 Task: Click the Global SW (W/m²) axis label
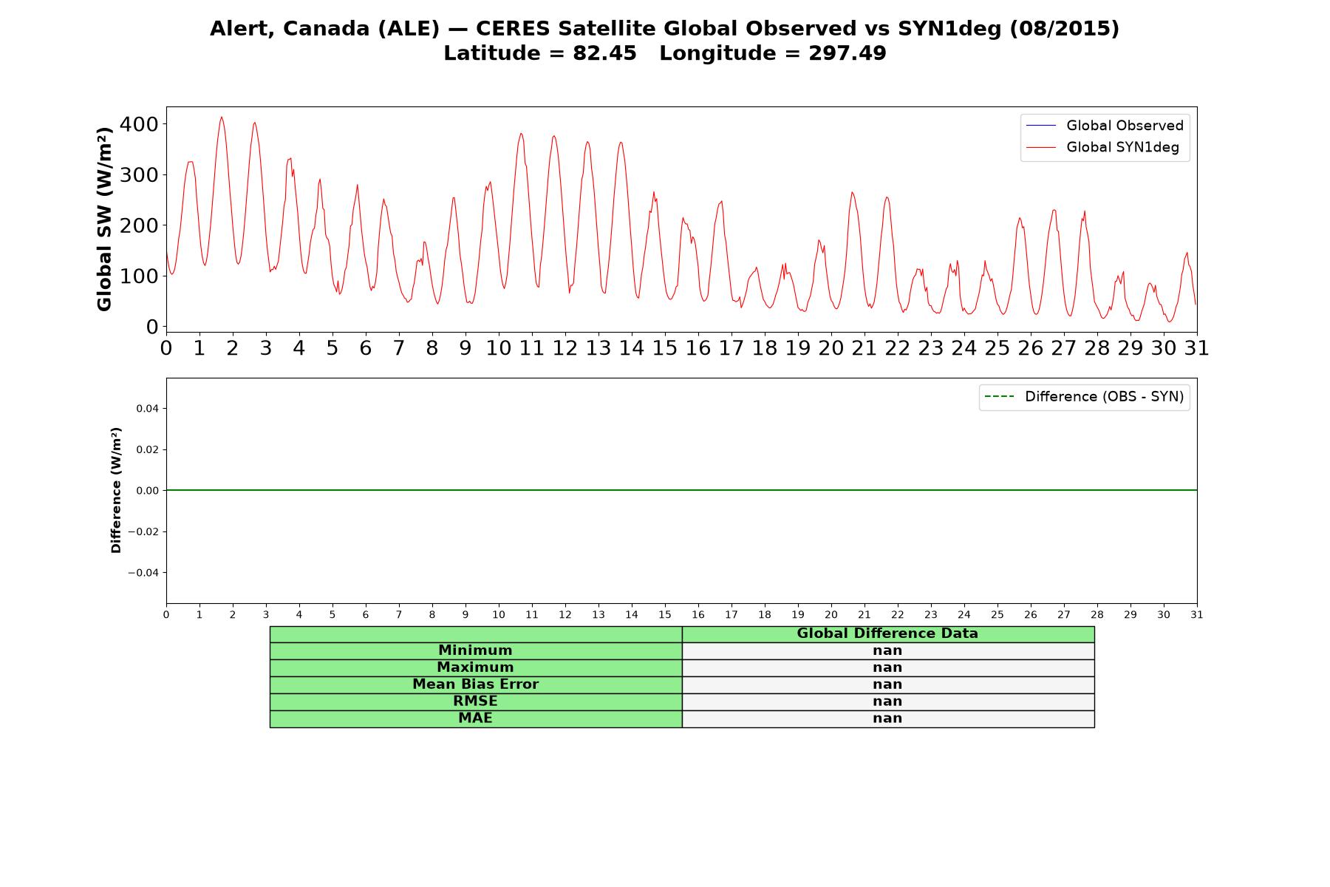[x=104, y=219]
